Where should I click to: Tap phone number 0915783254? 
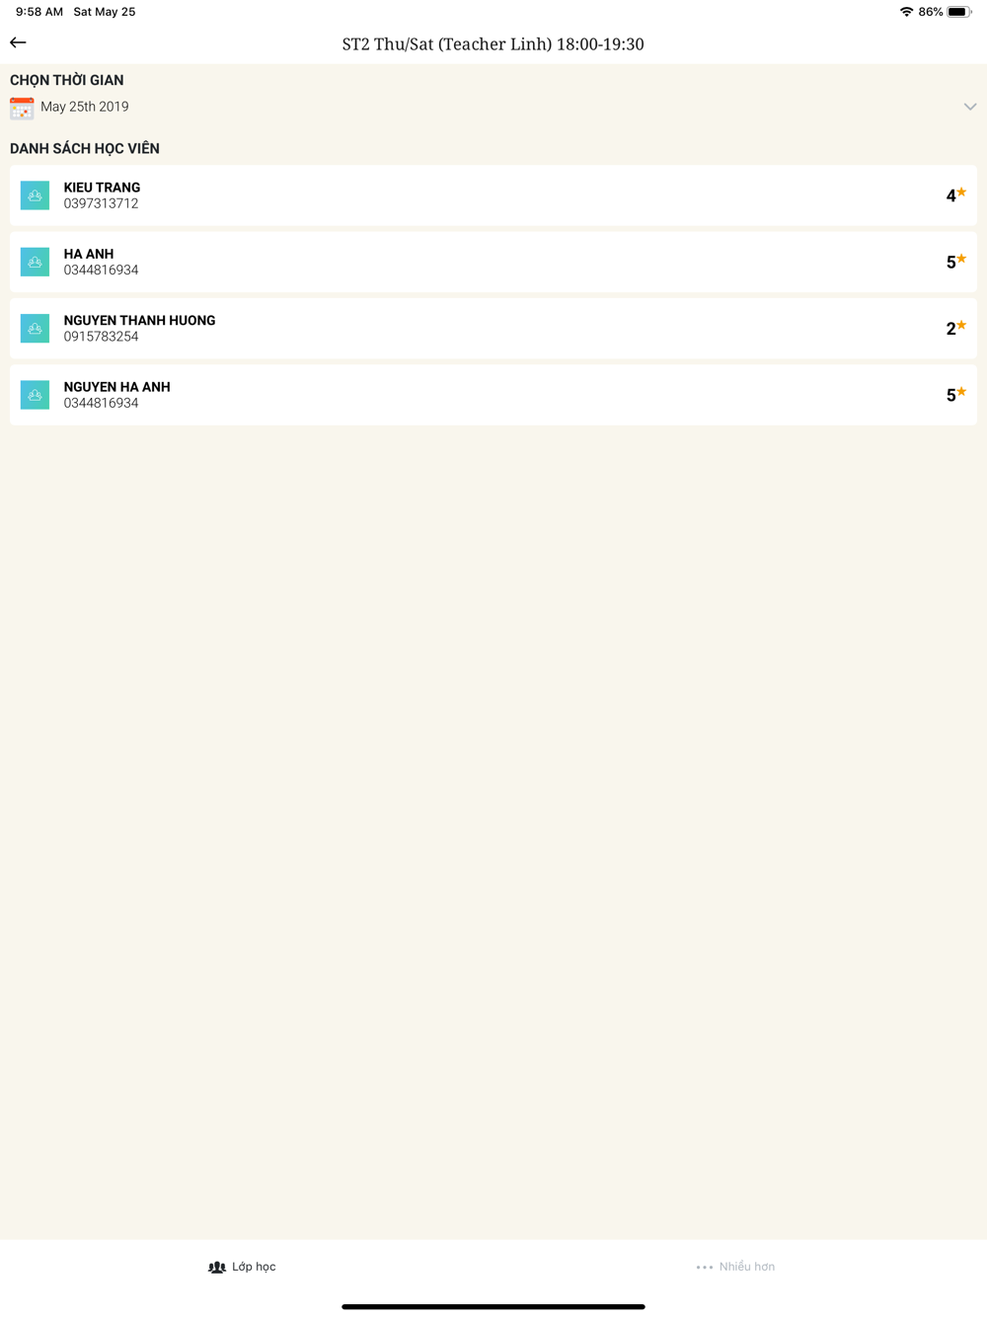click(x=101, y=337)
